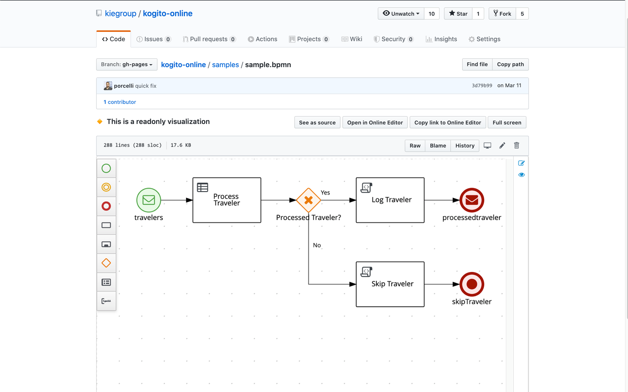Switch to the Wiki tab
The width and height of the screenshot is (628, 392).
[352, 39]
